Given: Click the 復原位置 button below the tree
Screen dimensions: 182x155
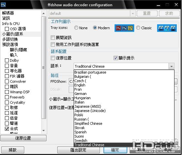Looking at the screenshot, I should click(x=23, y=138).
